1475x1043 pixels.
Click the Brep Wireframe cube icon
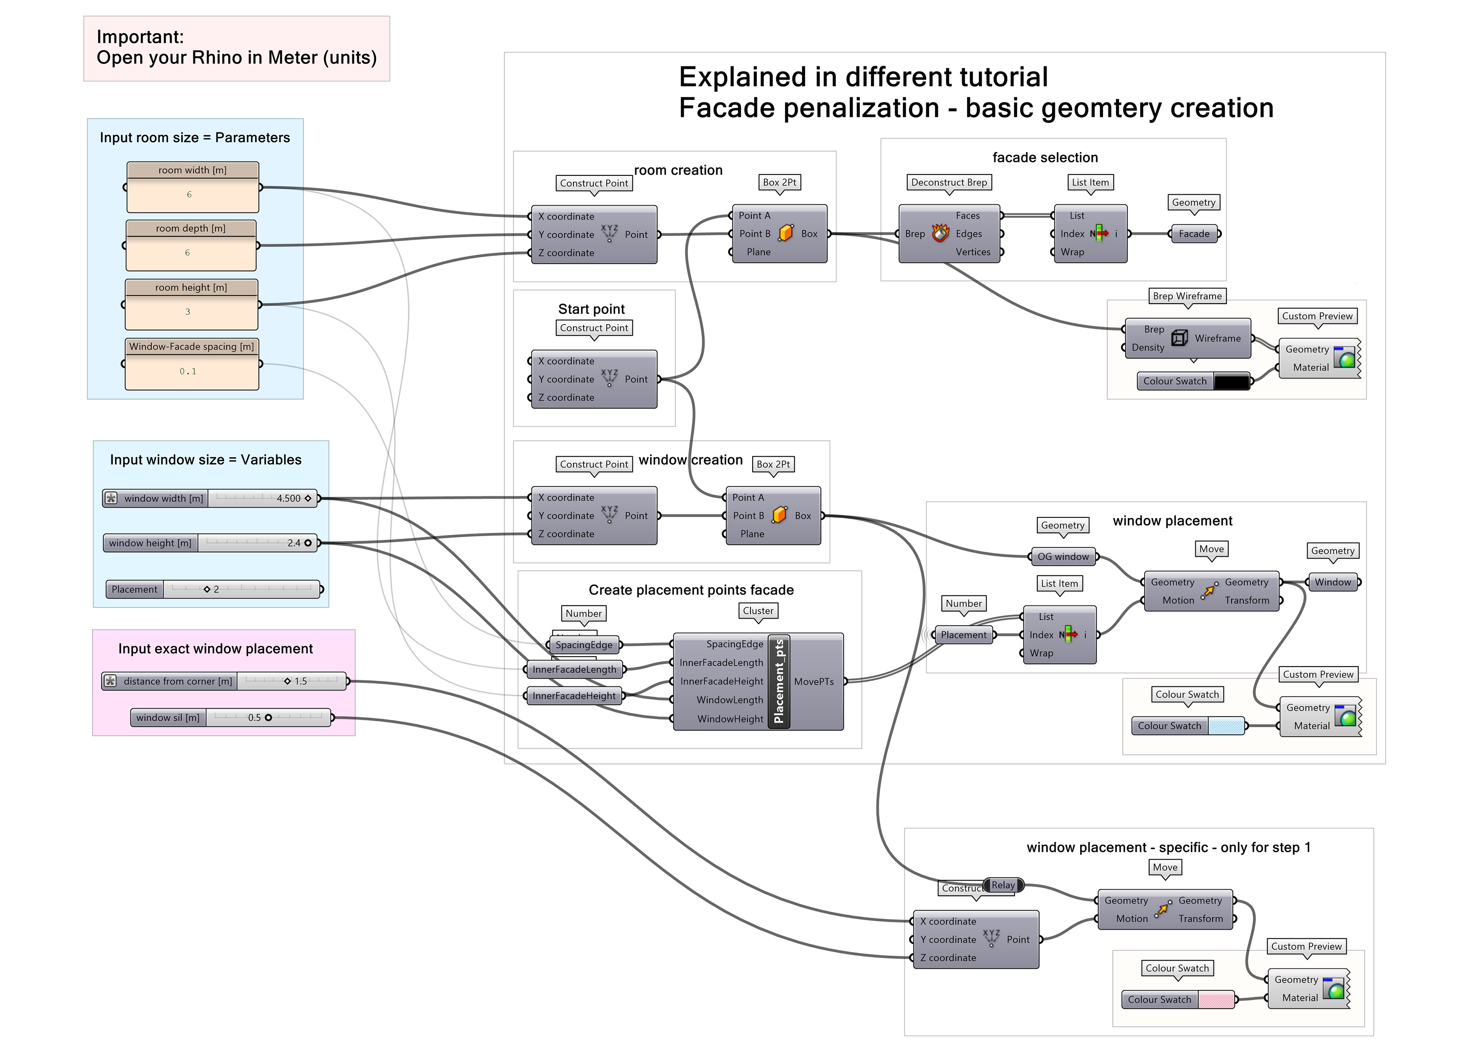(x=1180, y=337)
